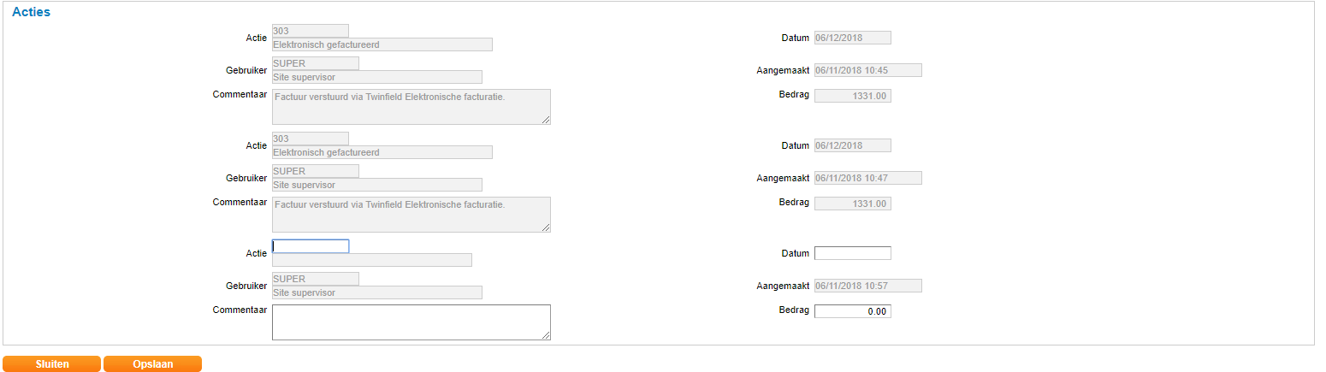1326x372 pixels.
Task: Click the last Gebruiker SUPER field
Action: (x=316, y=279)
